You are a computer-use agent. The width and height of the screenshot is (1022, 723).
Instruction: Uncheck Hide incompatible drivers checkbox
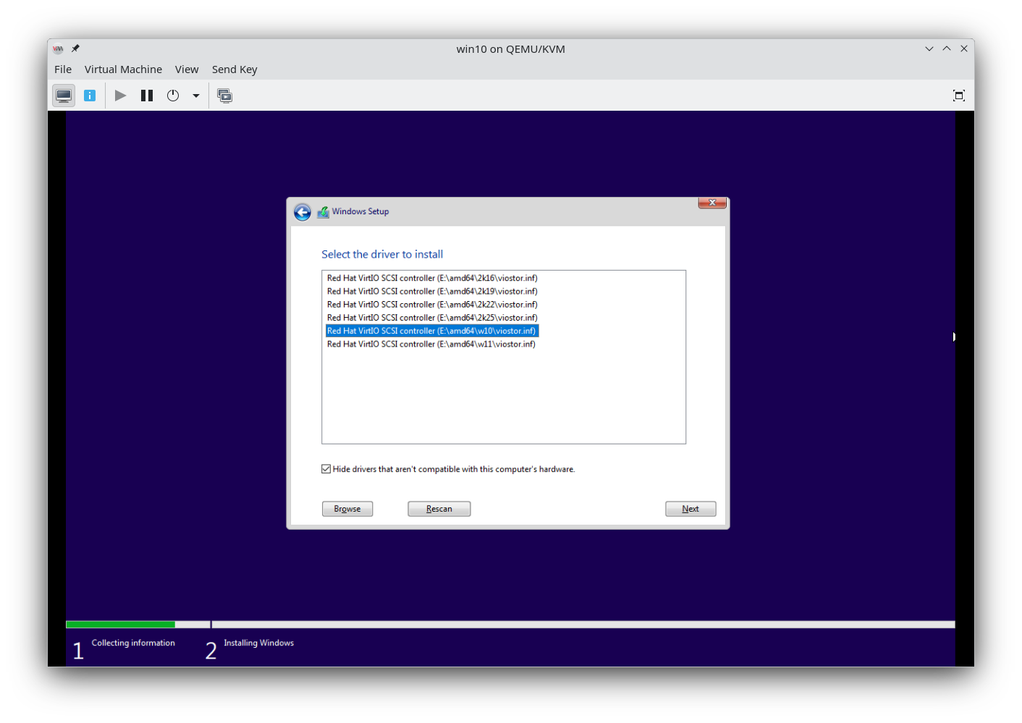(x=326, y=469)
